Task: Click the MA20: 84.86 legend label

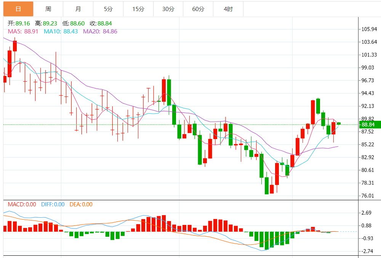Action: tap(100, 32)
